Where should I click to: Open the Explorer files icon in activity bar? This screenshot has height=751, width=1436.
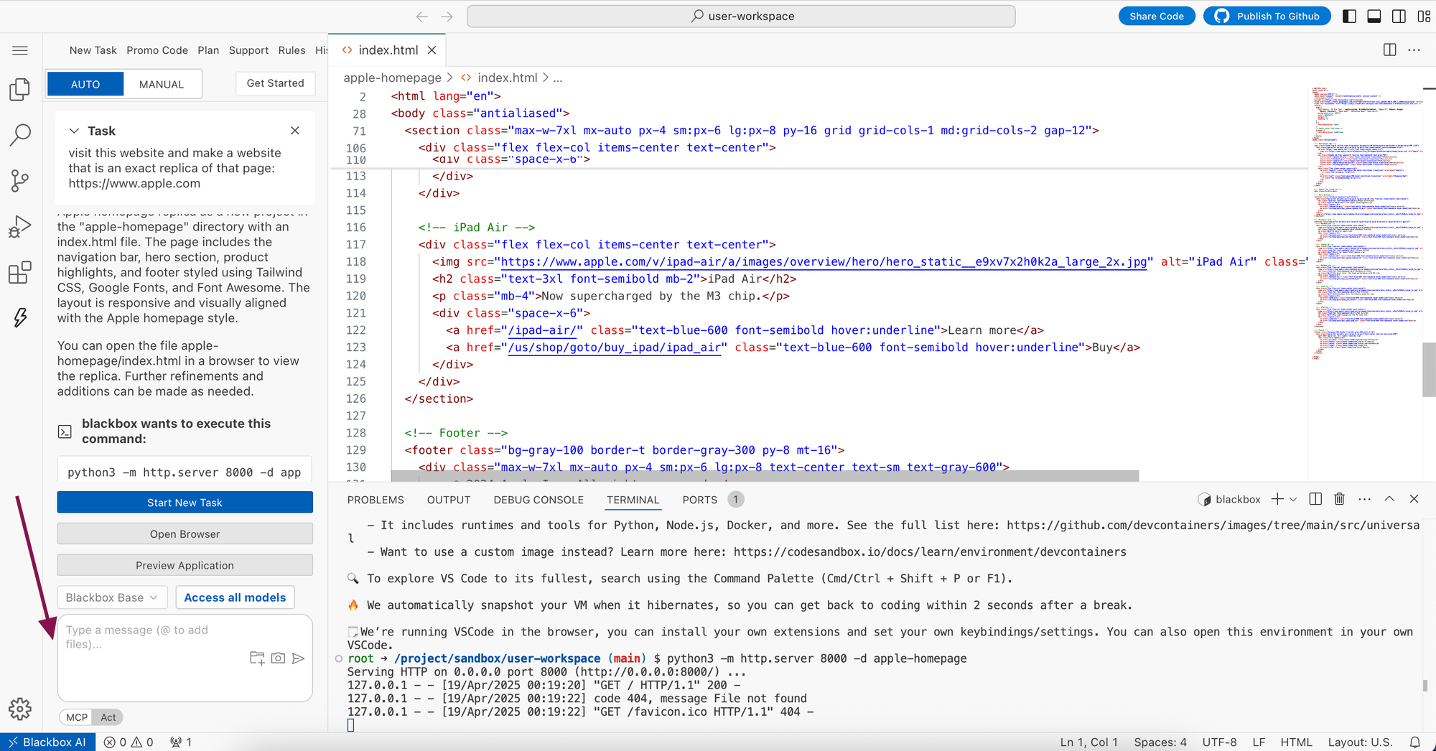click(20, 90)
